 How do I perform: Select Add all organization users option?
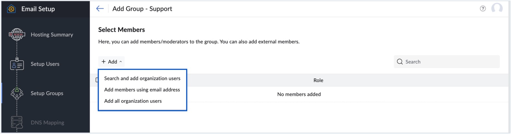click(x=133, y=101)
